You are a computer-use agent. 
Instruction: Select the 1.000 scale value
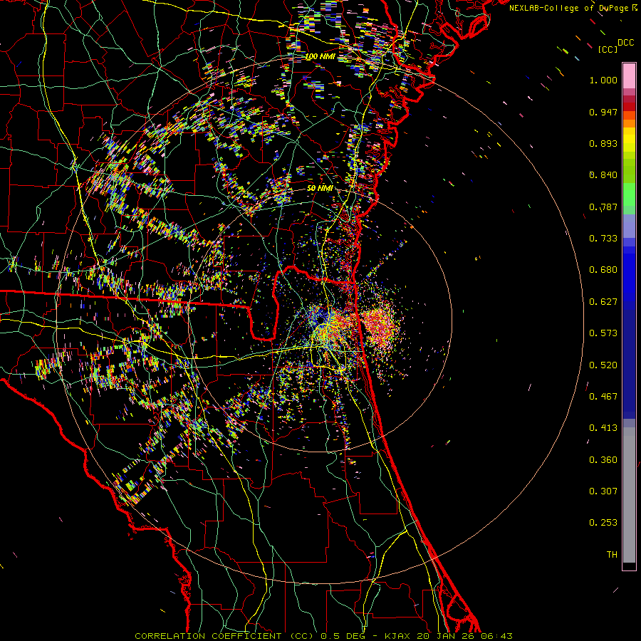pyautogui.click(x=603, y=80)
